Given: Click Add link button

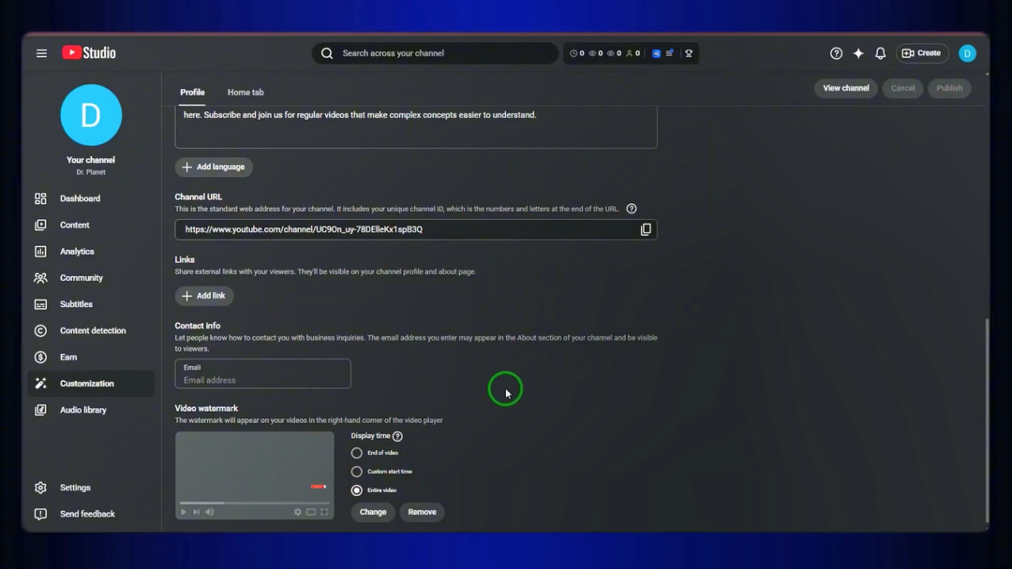Looking at the screenshot, I should point(204,296).
